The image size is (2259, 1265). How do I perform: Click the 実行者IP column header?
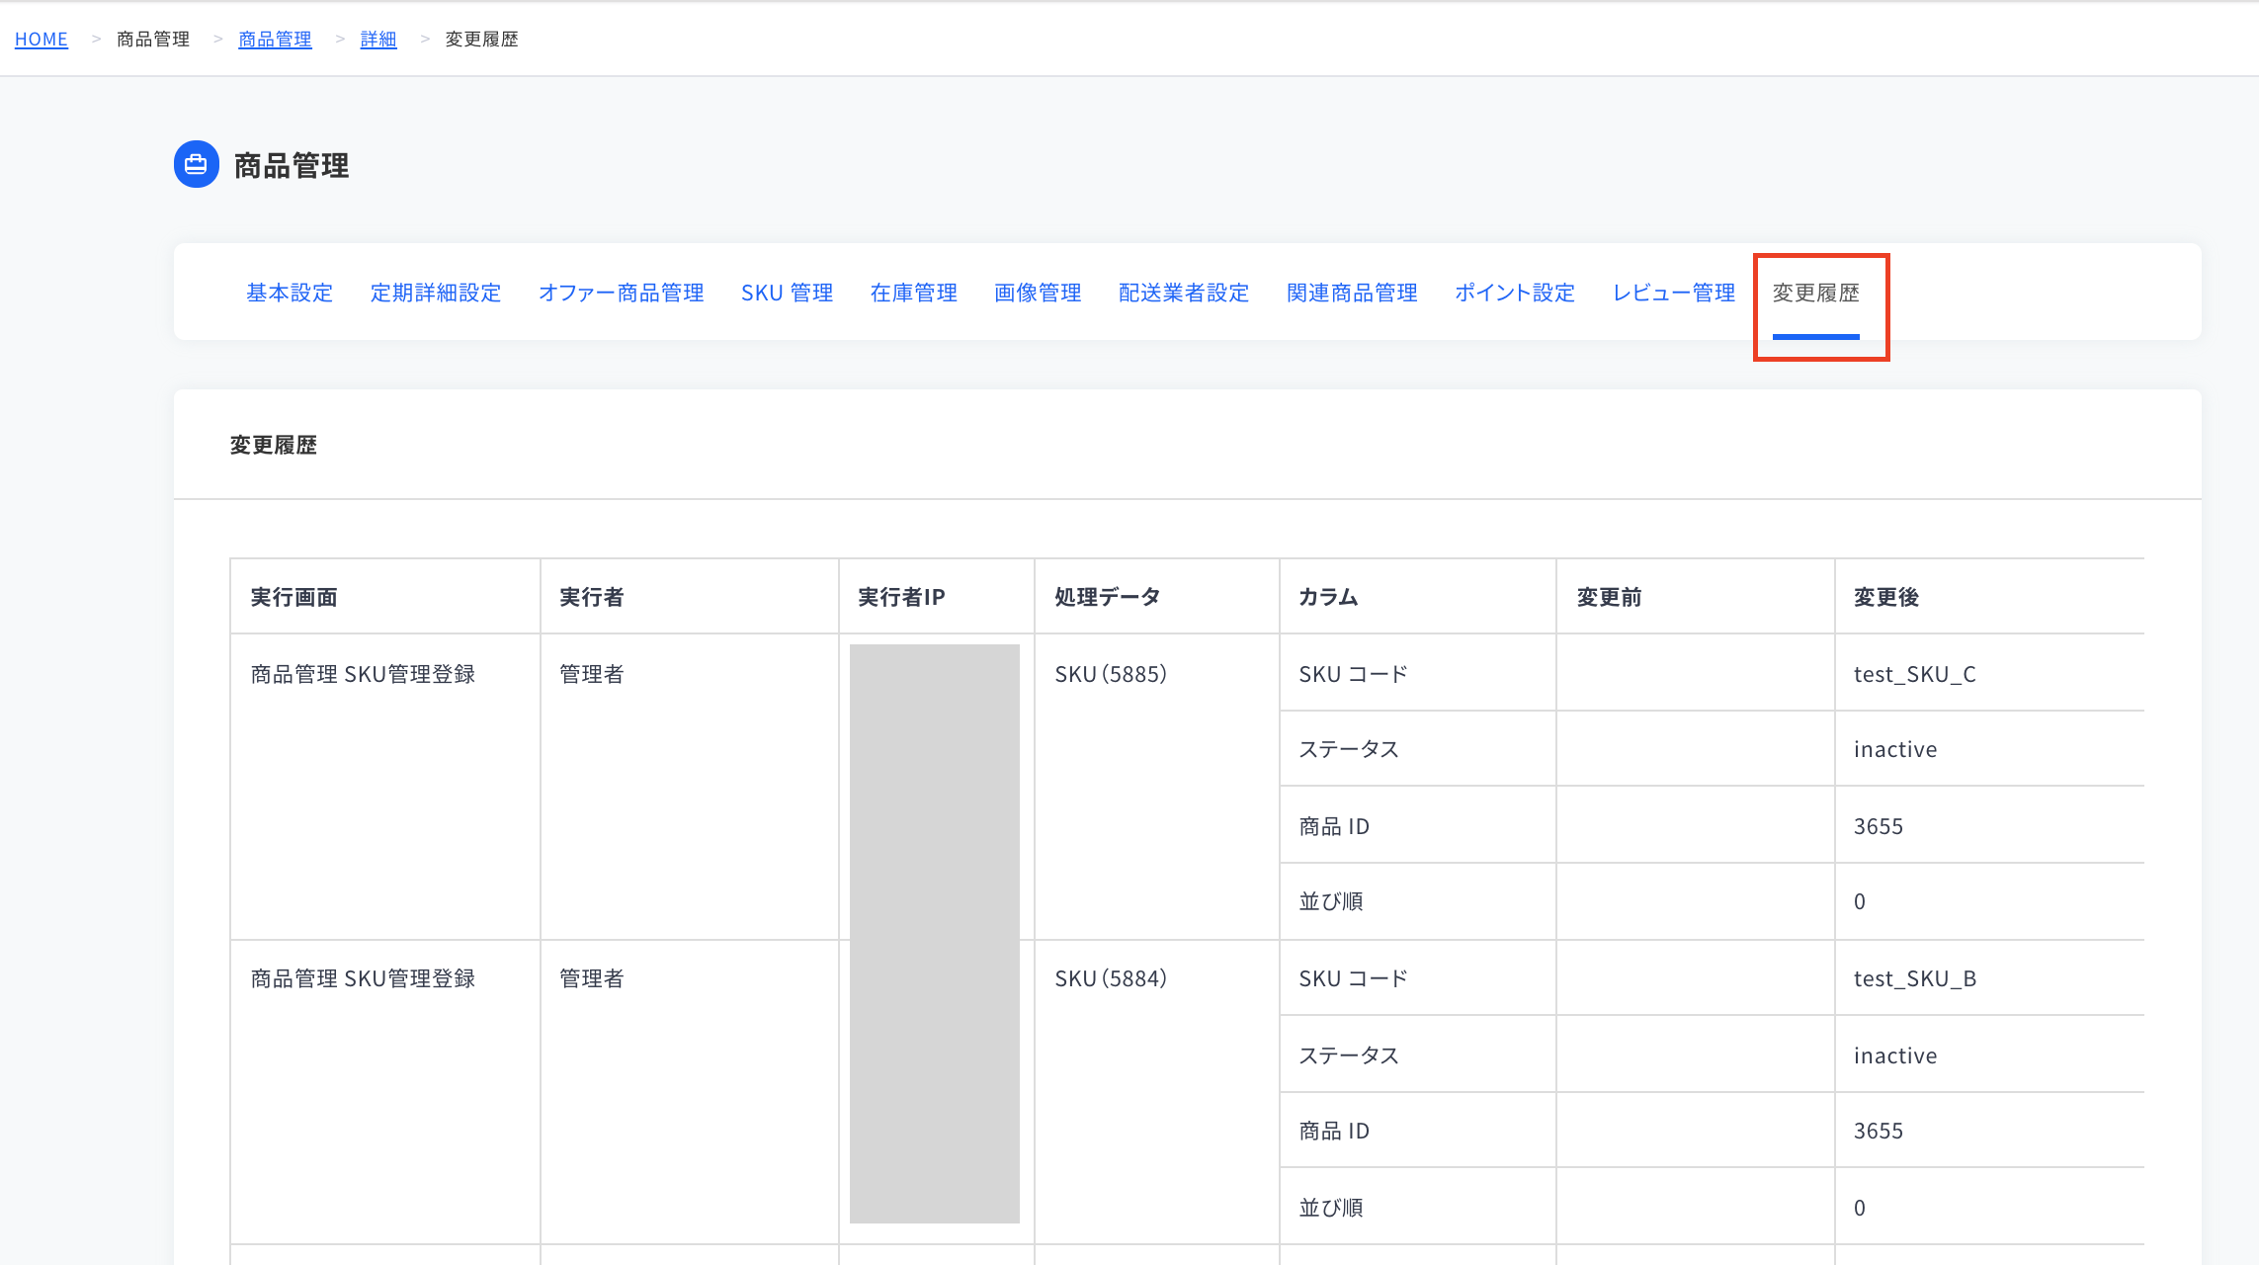(x=937, y=596)
